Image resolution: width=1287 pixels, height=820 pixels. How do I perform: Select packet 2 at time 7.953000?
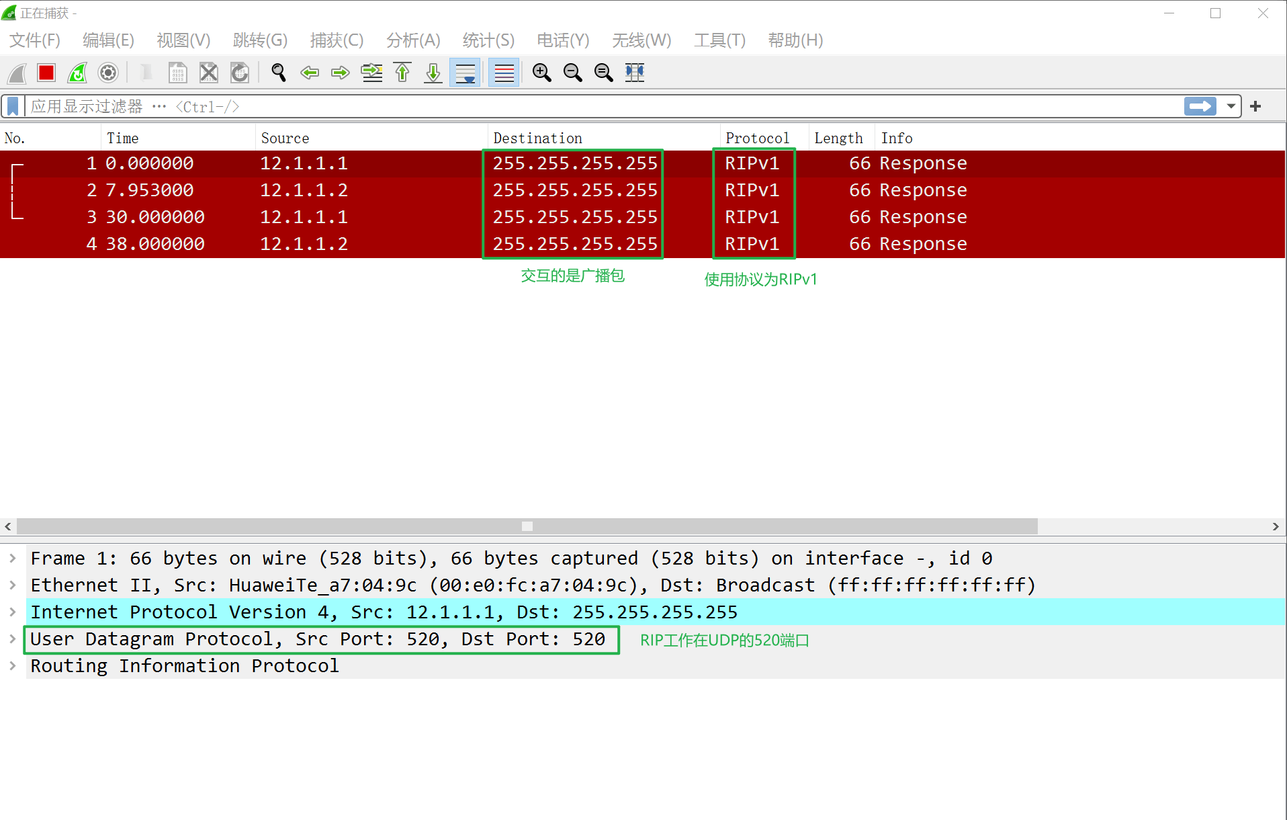(642, 190)
